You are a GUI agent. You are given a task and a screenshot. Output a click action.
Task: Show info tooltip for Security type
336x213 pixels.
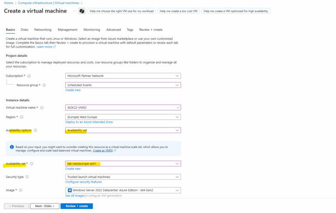pyautogui.click(x=27, y=177)
